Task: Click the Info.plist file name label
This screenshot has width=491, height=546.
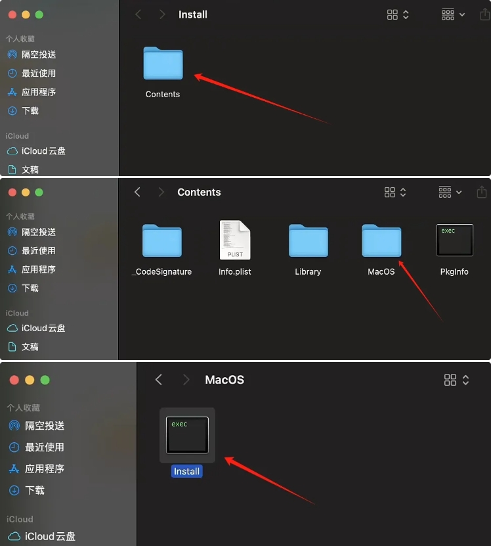Action: 235,271
